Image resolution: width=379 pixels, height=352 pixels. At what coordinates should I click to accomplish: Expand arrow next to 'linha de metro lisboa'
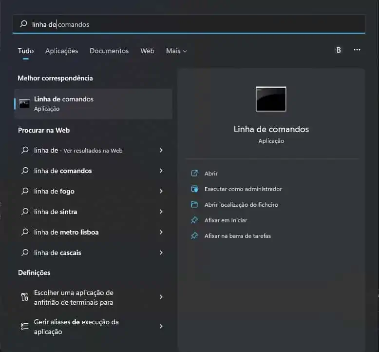tap(161, 232)
